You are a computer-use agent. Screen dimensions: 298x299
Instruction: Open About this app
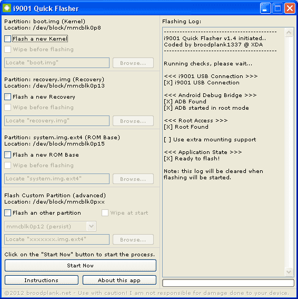(x=120, y=280)
